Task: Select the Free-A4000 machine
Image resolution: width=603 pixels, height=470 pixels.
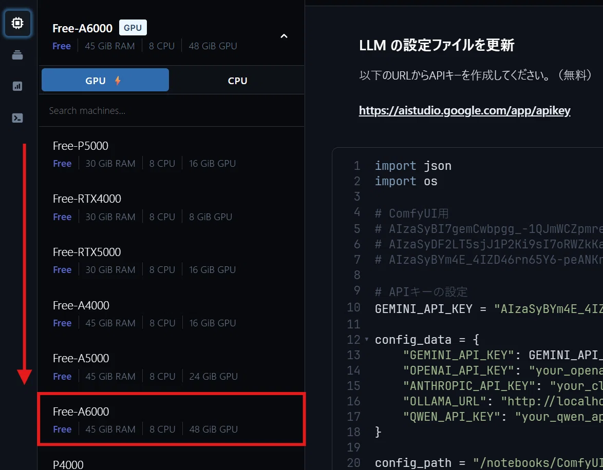Action: [172, 314]
